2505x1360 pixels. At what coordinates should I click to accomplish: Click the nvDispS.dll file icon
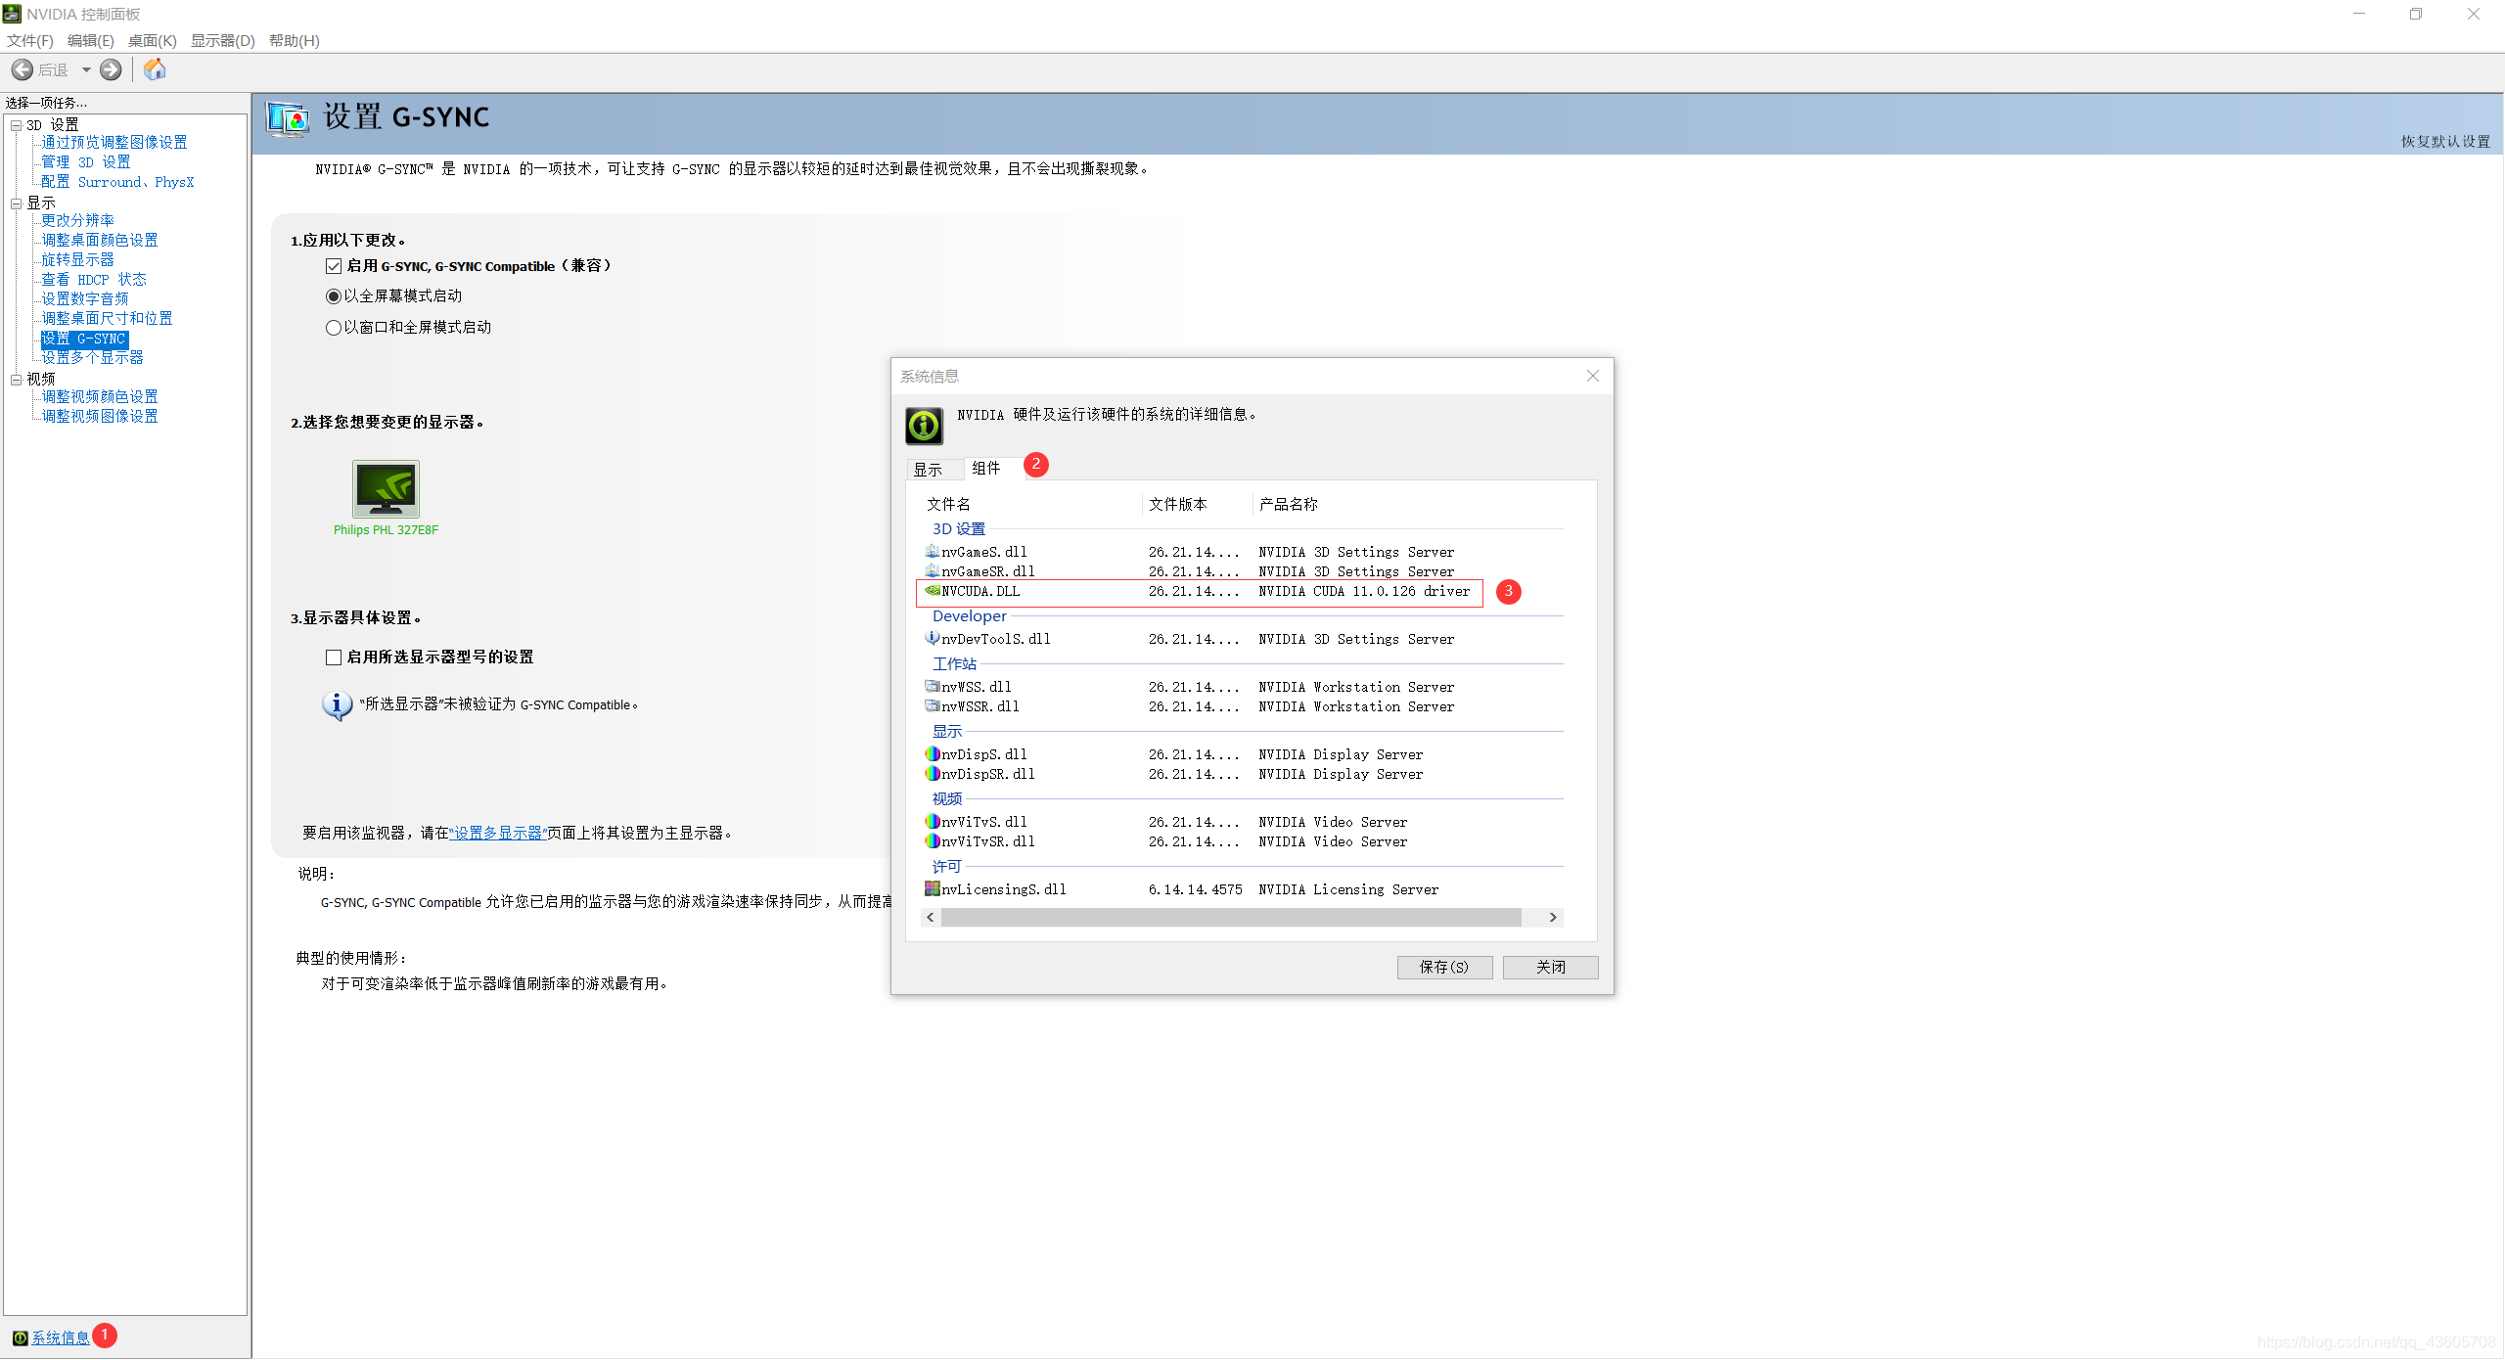click(933, 754)
